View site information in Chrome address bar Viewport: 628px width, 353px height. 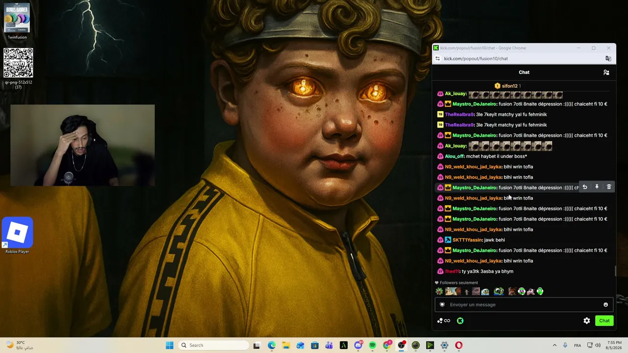coord(438,58)
